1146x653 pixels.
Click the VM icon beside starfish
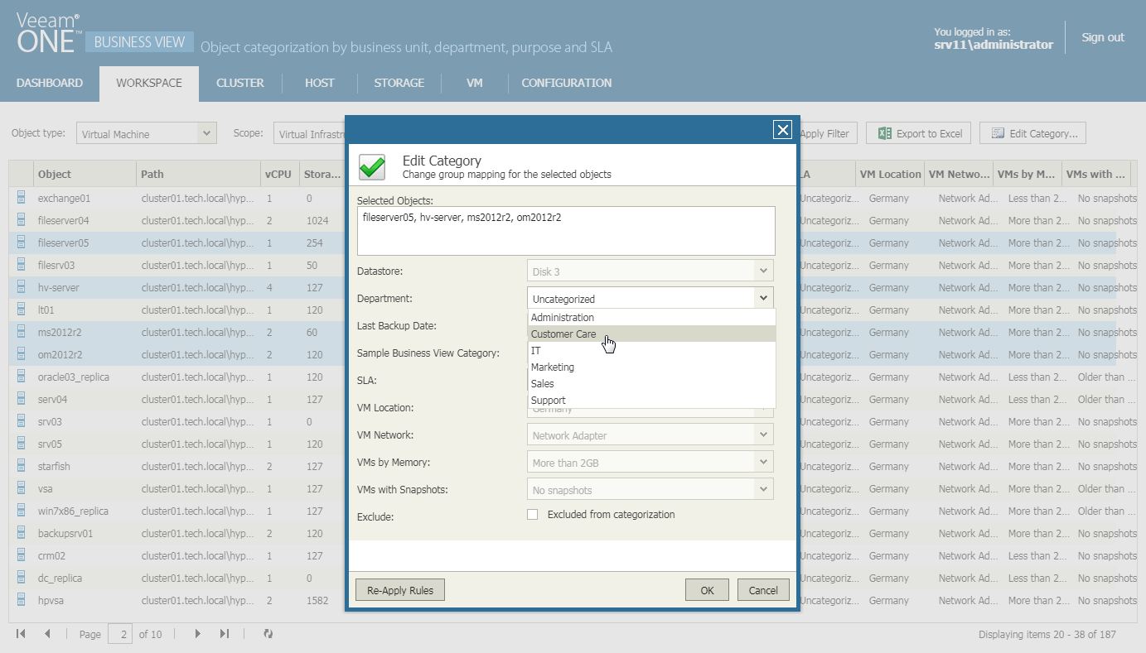pos(22,467)
